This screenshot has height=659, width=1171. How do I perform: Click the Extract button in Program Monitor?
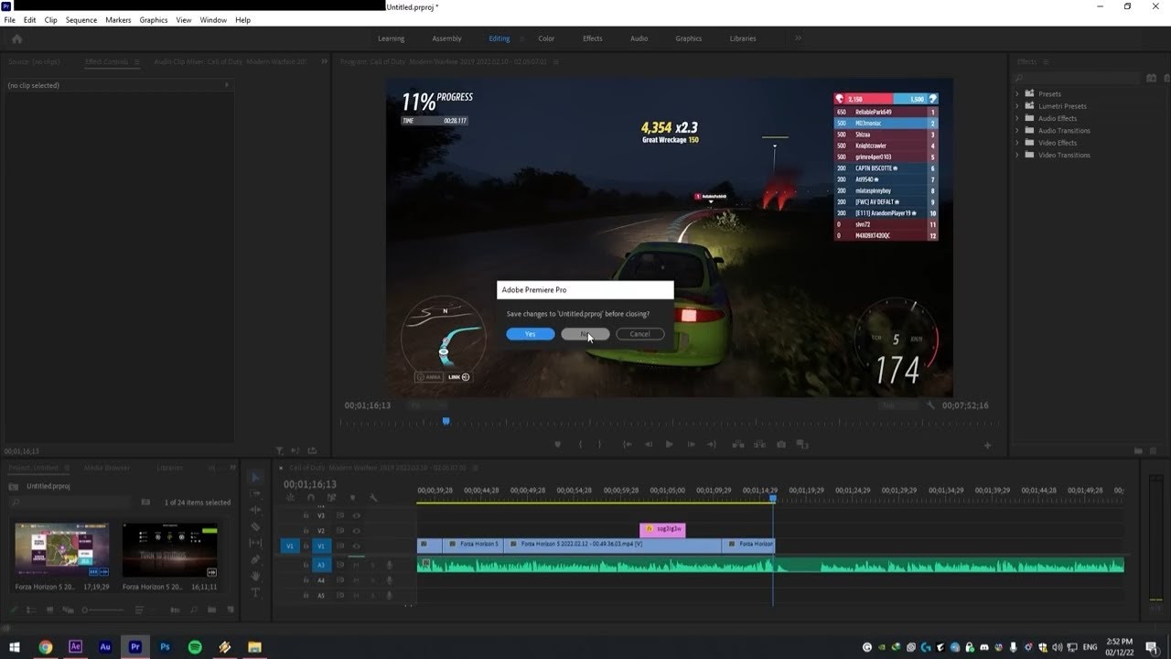coord(758,444)
